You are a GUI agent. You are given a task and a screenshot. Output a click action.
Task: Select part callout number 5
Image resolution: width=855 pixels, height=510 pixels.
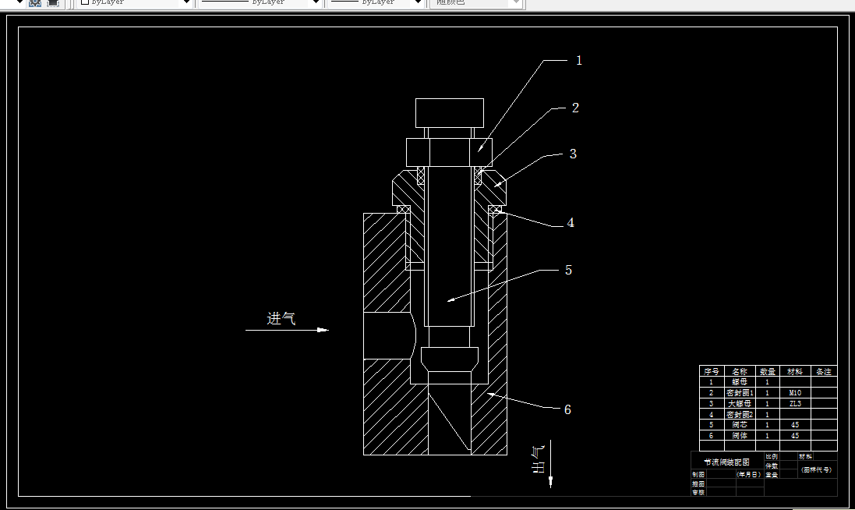[x=568, y=270]
